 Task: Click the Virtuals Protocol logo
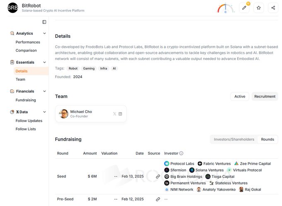229,170
